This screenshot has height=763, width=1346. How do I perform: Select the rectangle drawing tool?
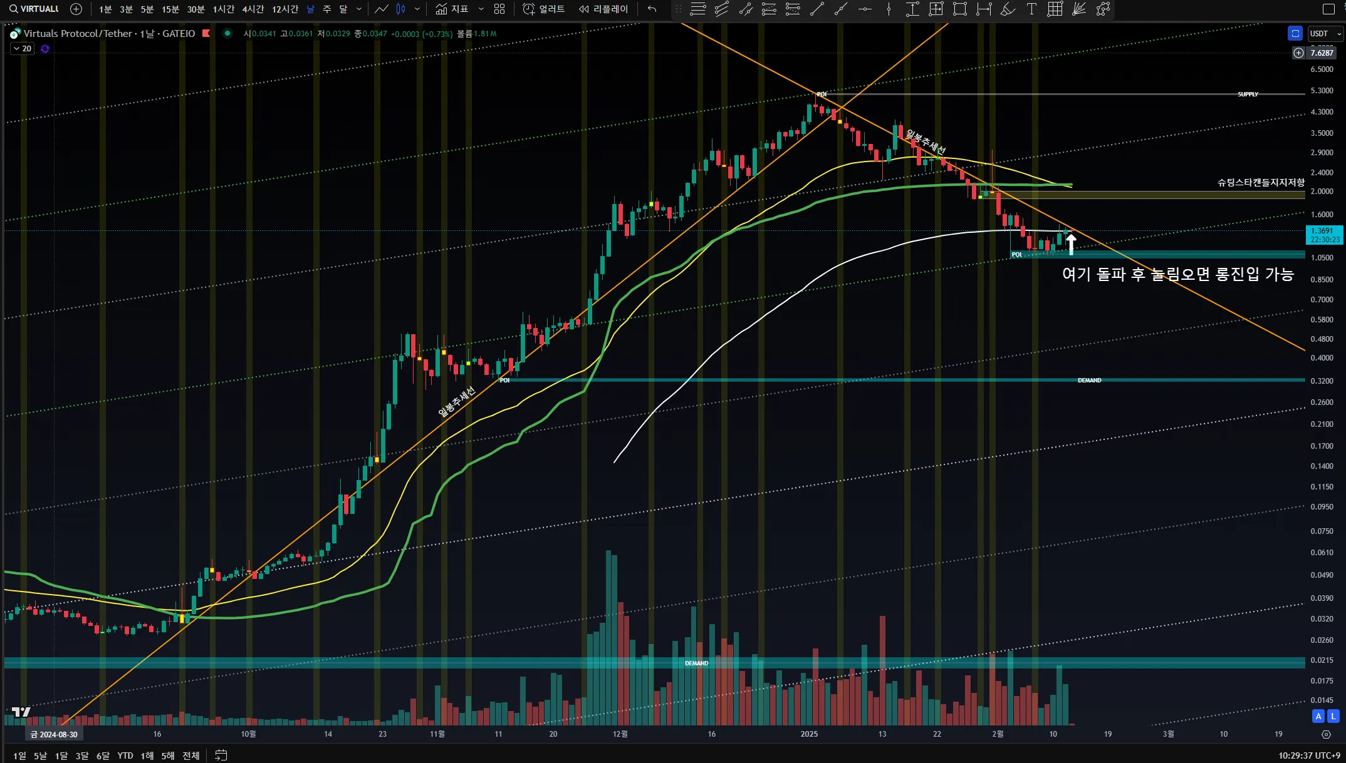[960, 9]
